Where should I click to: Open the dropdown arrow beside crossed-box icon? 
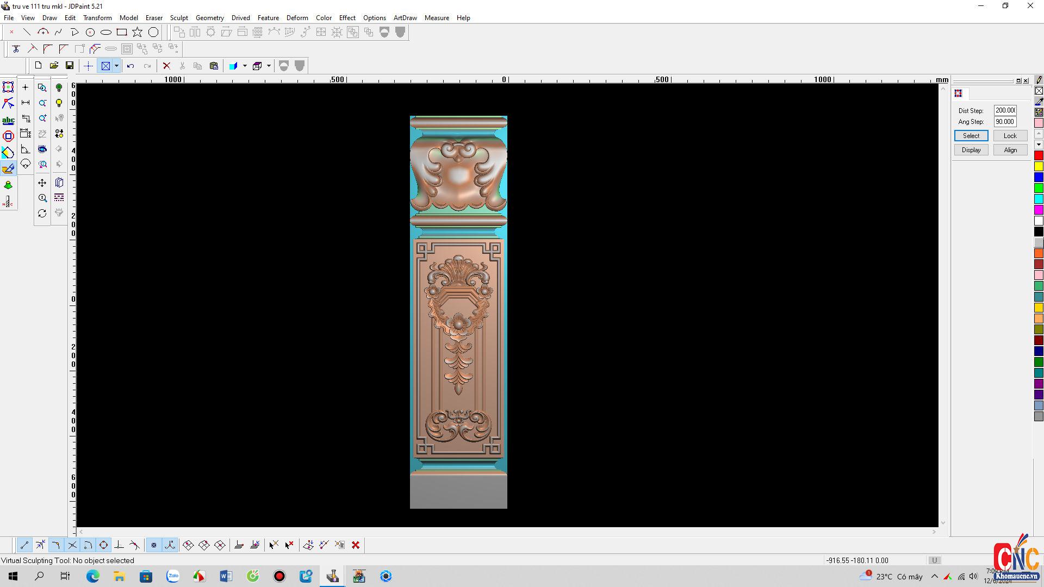[116, 66]
